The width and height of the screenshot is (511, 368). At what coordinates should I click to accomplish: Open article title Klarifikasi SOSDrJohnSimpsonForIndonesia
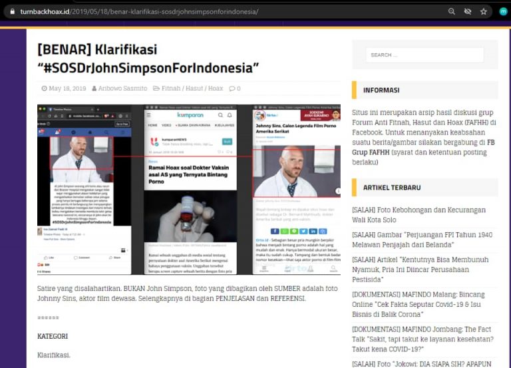pos(148,59)
